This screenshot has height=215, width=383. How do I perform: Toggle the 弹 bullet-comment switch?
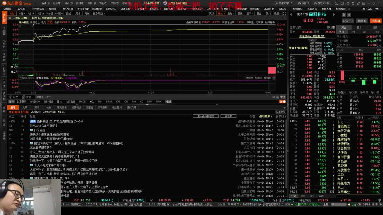pyautogui.click(x=282, y=102)
